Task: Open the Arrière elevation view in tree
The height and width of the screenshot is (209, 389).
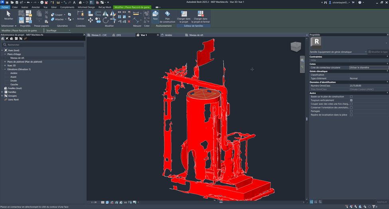Action: tap(14, 73)
